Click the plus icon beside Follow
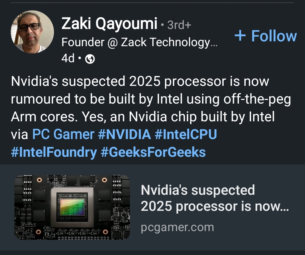Viewport: 305px width, 255px height. point(240,36)
